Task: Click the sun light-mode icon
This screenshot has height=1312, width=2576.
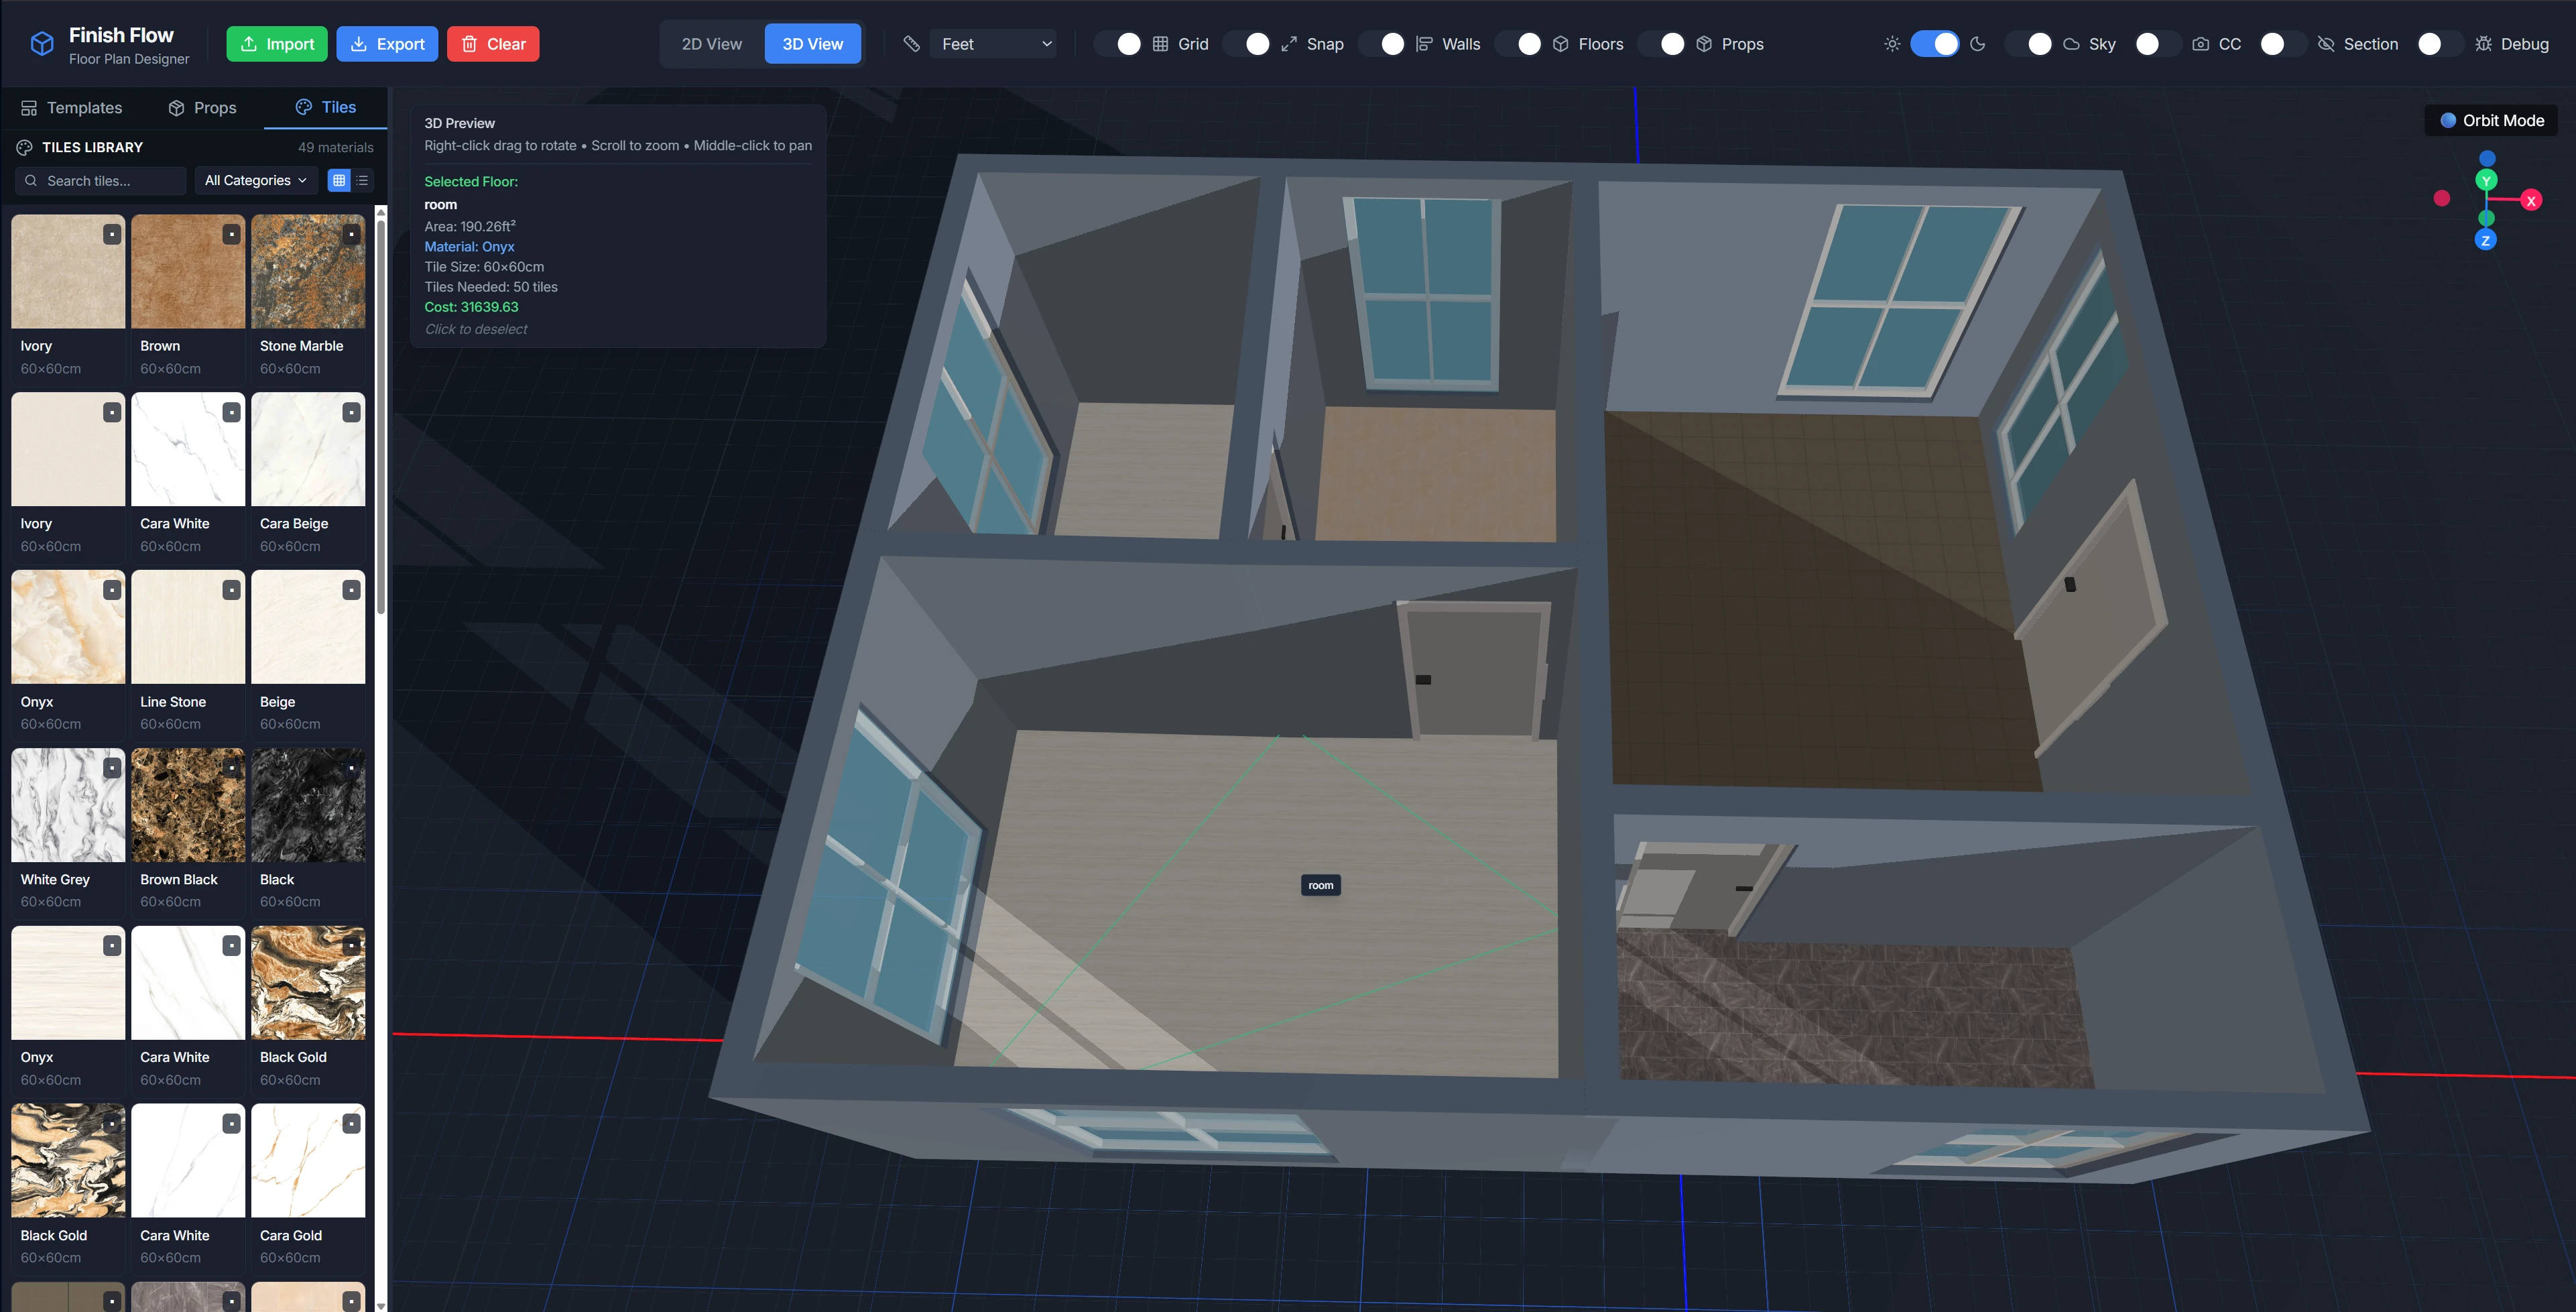Action: coord(1892,44)
